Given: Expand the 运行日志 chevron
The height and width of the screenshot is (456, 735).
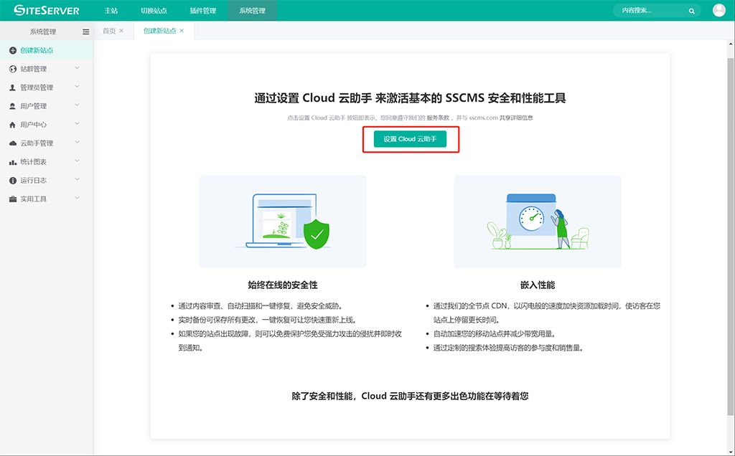Looking at the screenshot, I should [x=77, y=180].
